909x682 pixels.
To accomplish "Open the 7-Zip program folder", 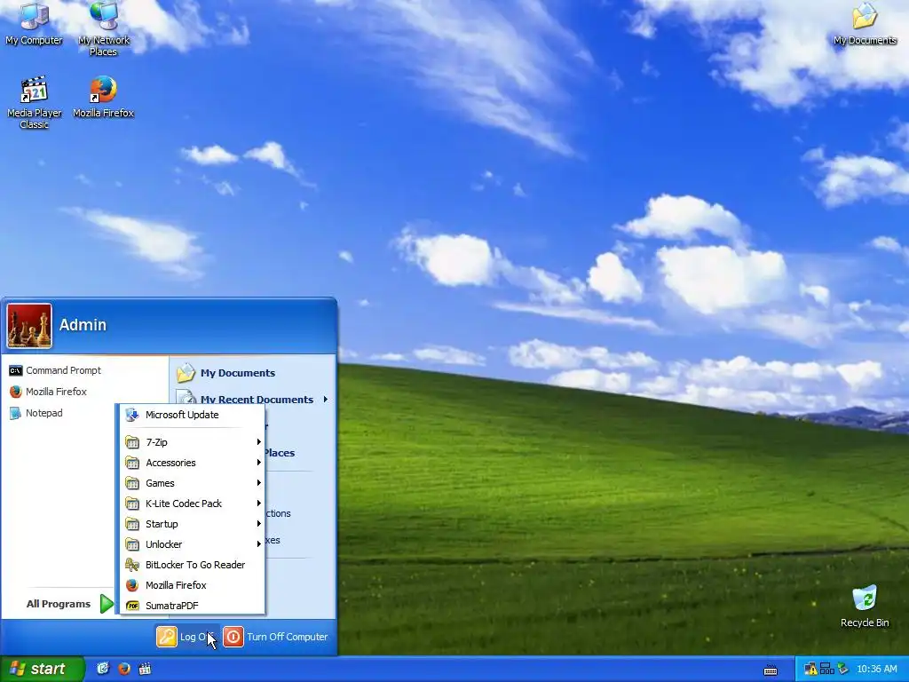I will [192, 442].
